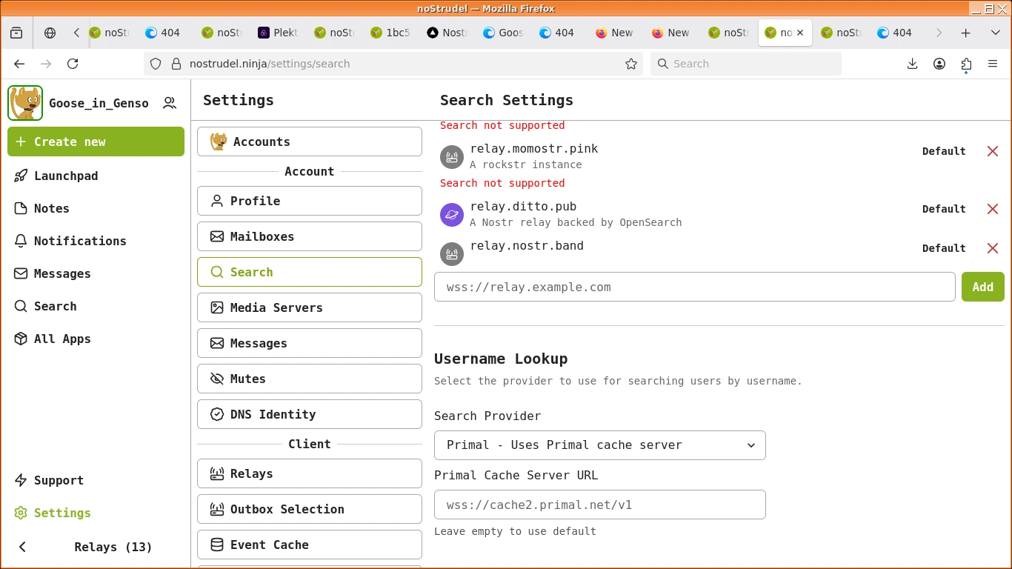1012x569 pixels.
Task: Open Event Cache settings
Action: (x=310, y=545)
